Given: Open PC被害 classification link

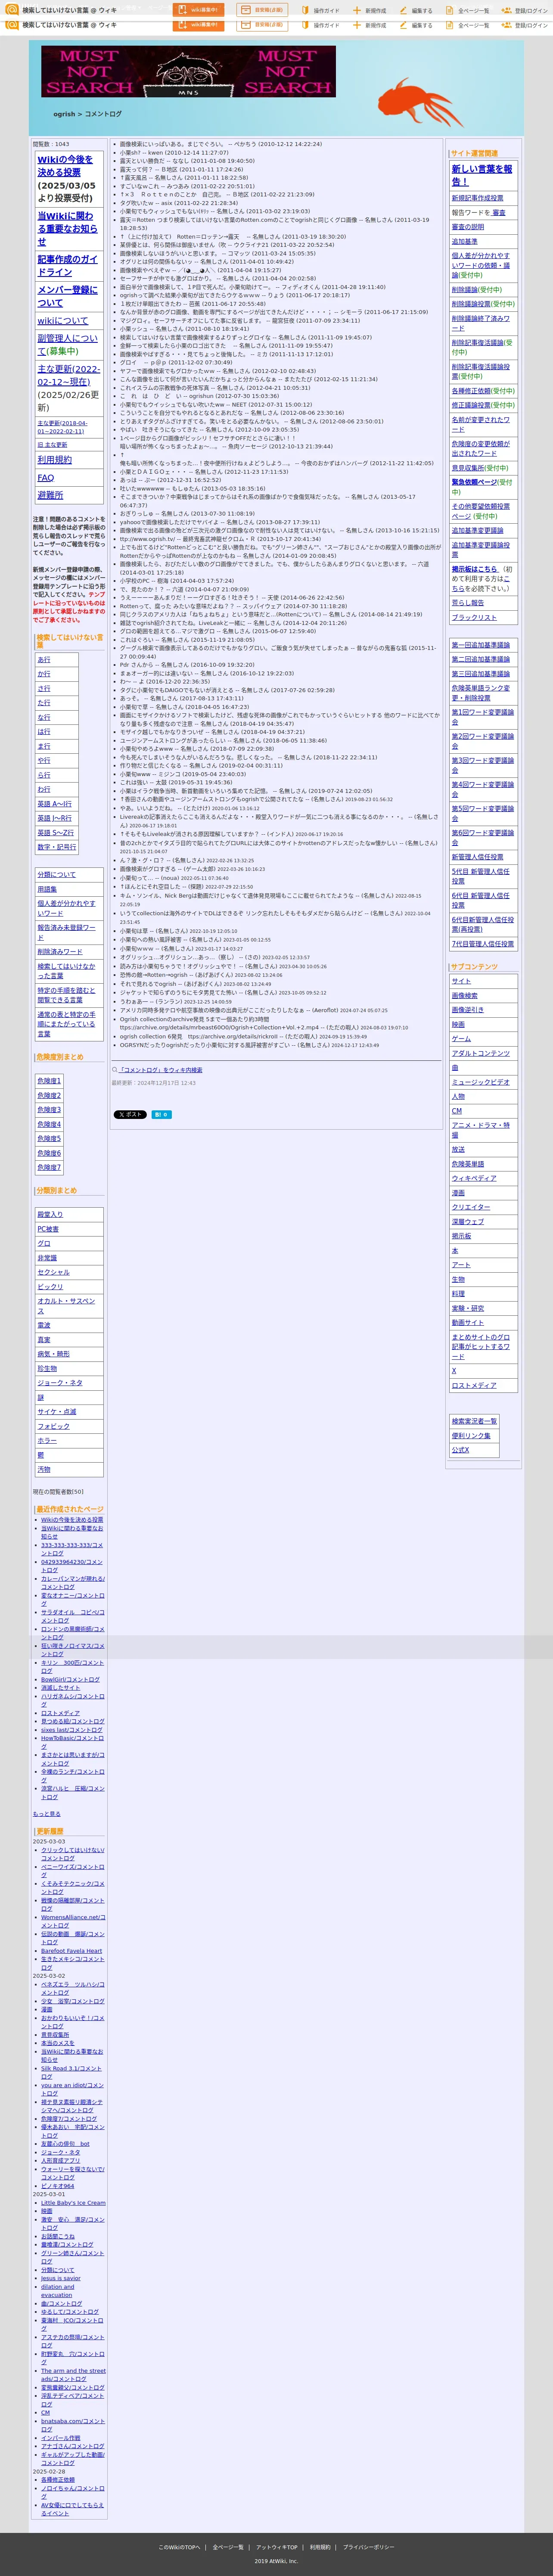Looking at the screenshot, I should click(x=48, y=1229).
